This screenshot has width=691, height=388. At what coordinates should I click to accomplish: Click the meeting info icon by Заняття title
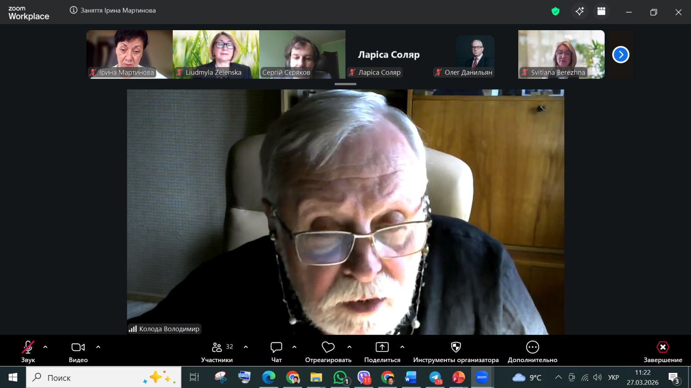tap(73, 10)
